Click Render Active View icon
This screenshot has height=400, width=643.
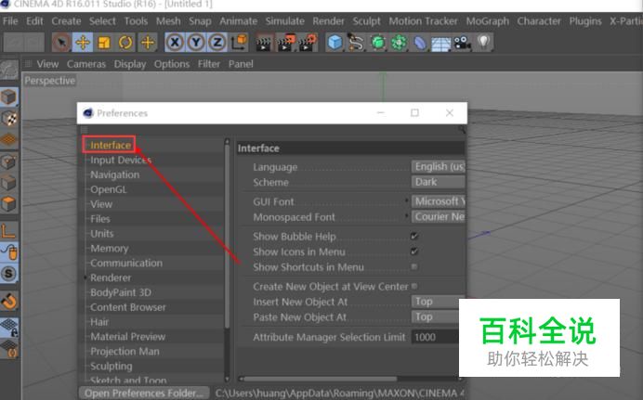point(264,42)
